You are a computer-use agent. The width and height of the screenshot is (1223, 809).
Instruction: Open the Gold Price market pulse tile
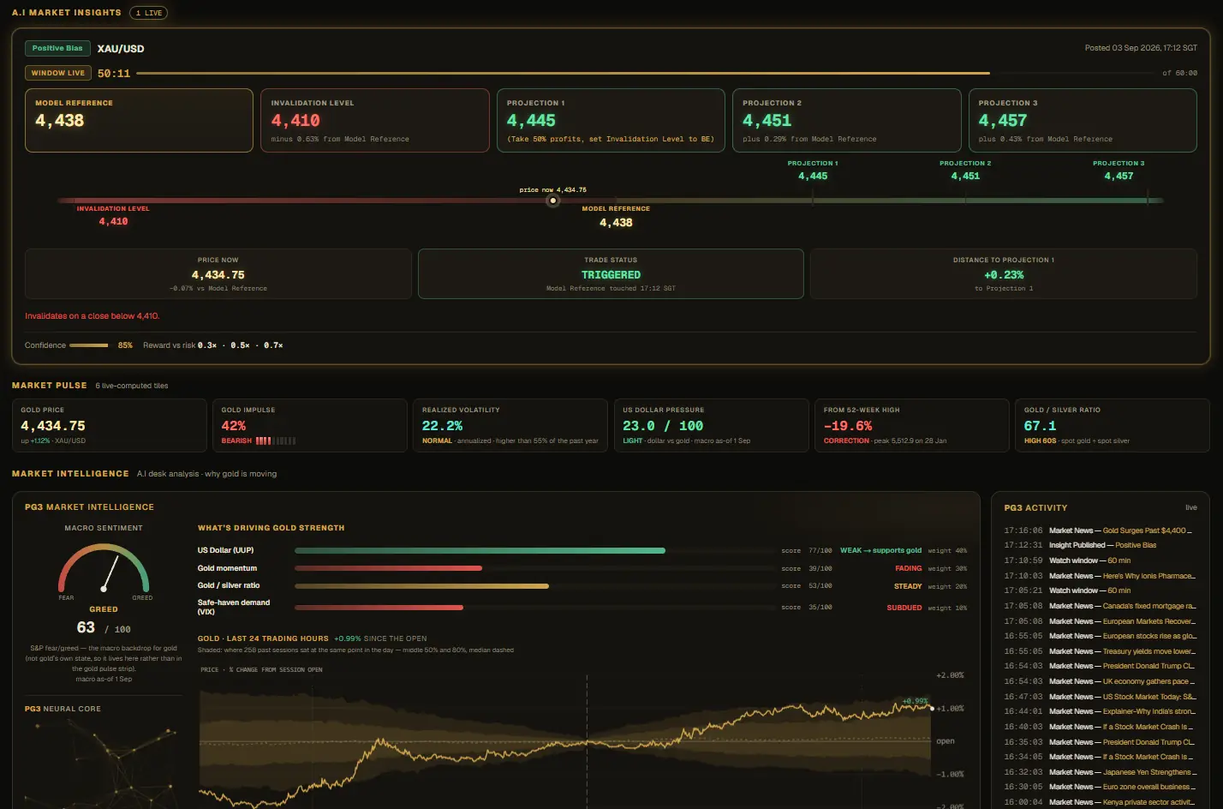(x=110, y=425)
